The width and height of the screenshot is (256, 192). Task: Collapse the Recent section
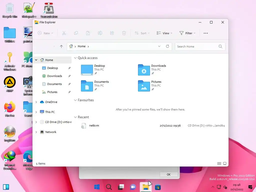pos(75,117)
